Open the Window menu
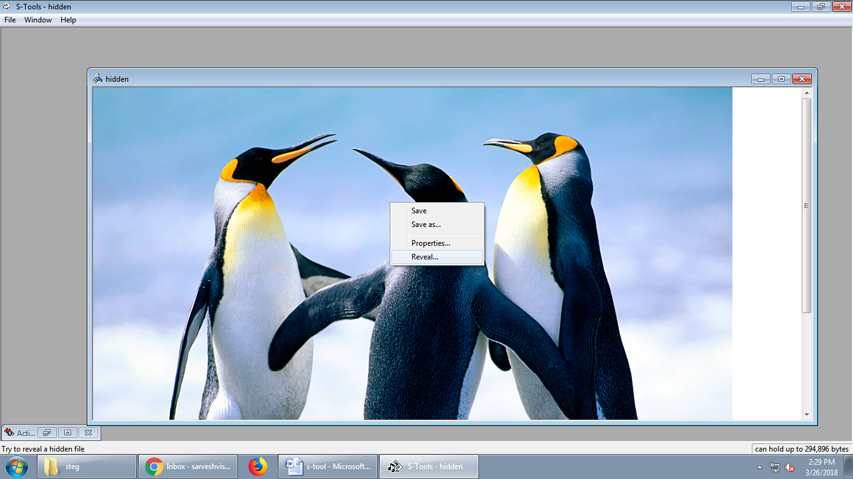The width and height of the screenshot is (853, 479). point(38,20)
